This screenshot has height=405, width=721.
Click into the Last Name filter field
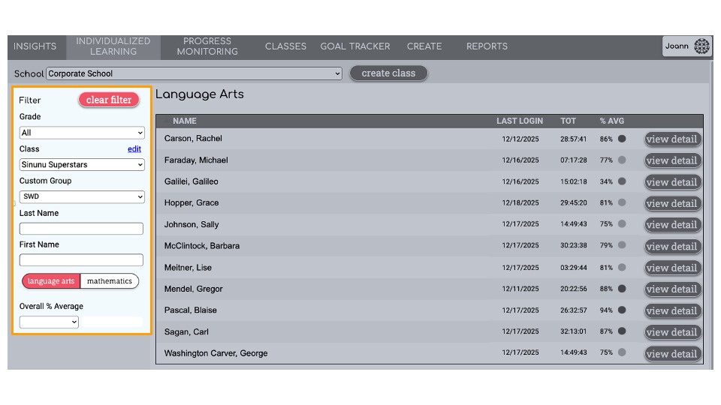pyautogui.click(x=81, y=228)
